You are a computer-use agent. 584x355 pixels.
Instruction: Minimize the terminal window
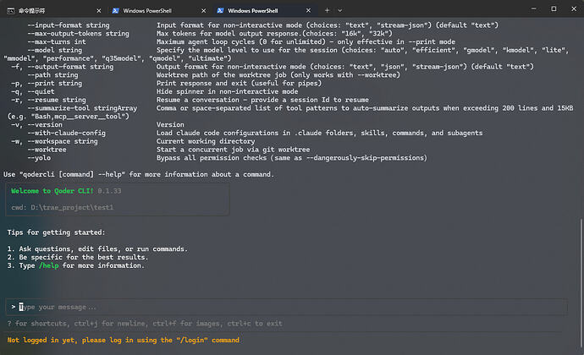(x=534, y=8)
